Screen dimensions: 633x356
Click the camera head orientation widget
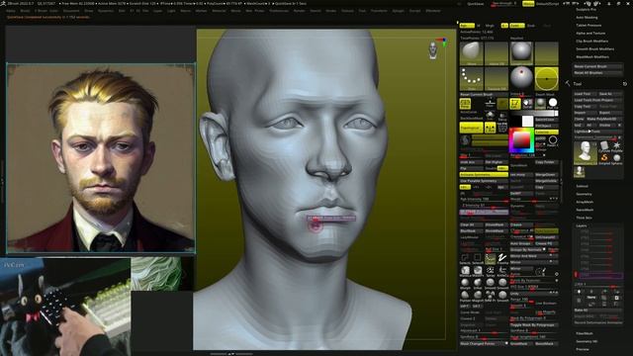point(433,50)
